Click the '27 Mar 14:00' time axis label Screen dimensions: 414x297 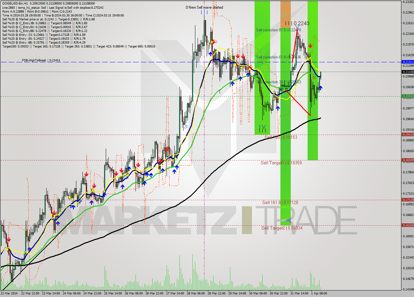(x=175, y=293)
